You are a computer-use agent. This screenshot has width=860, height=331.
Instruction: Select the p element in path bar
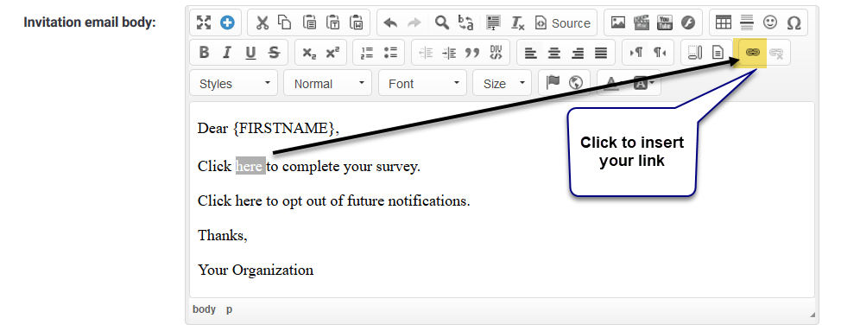tap(230, 309)
